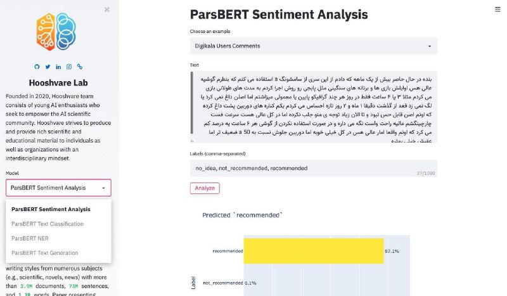Click the arrow of the example dropdown

pyautogui.click(x=430, y=46)
